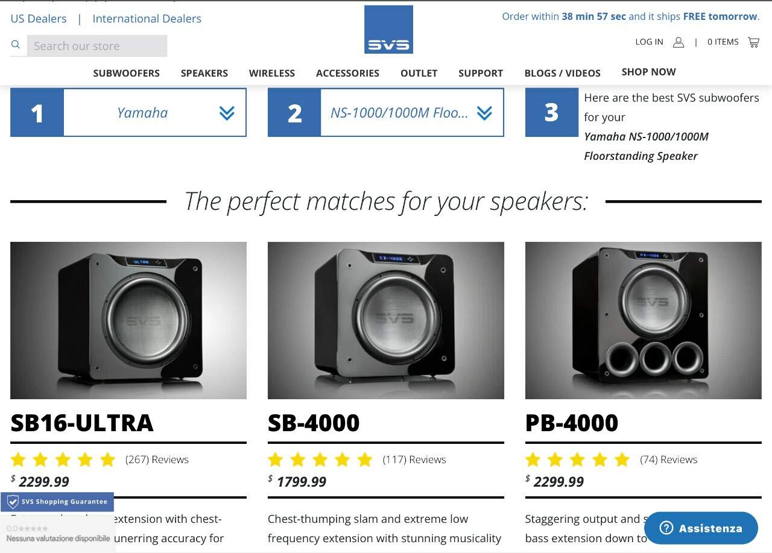Open the user account icon
This screenshot has width=772, height=553.
point(679,42)
